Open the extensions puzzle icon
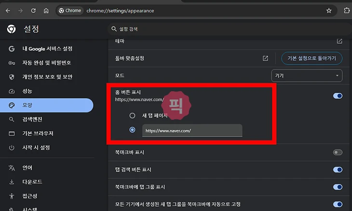 (347, 11)
